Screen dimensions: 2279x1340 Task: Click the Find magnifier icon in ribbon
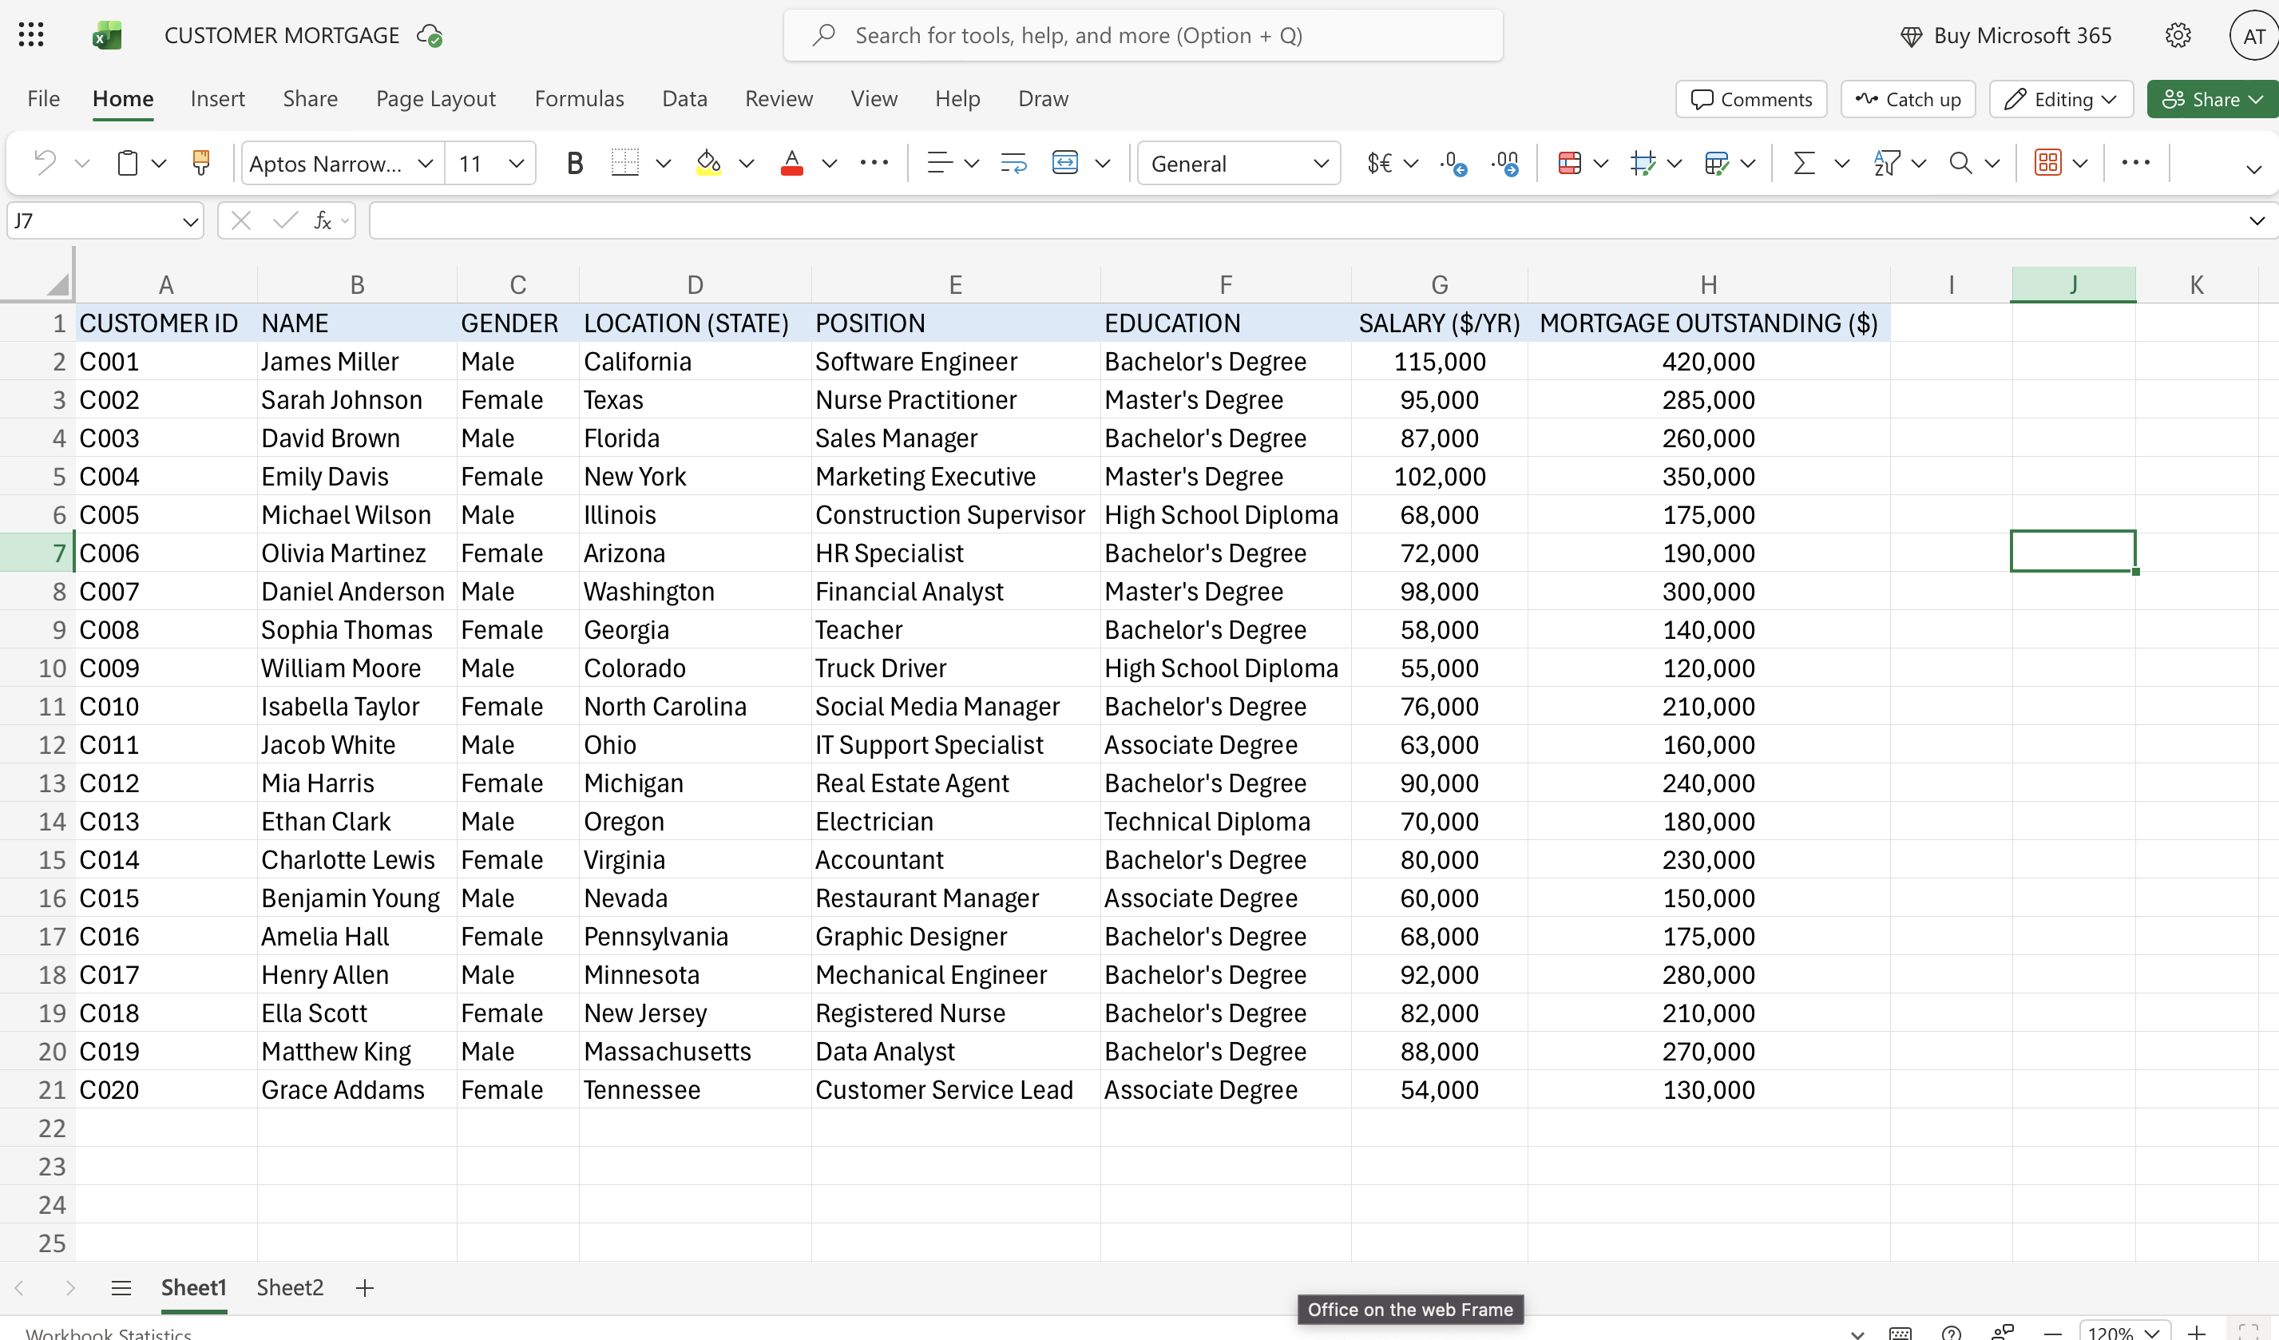[1960, 163]
